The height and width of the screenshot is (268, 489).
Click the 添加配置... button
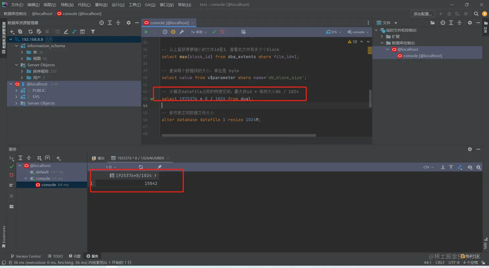pyautogui.click(x=422, y=14)
